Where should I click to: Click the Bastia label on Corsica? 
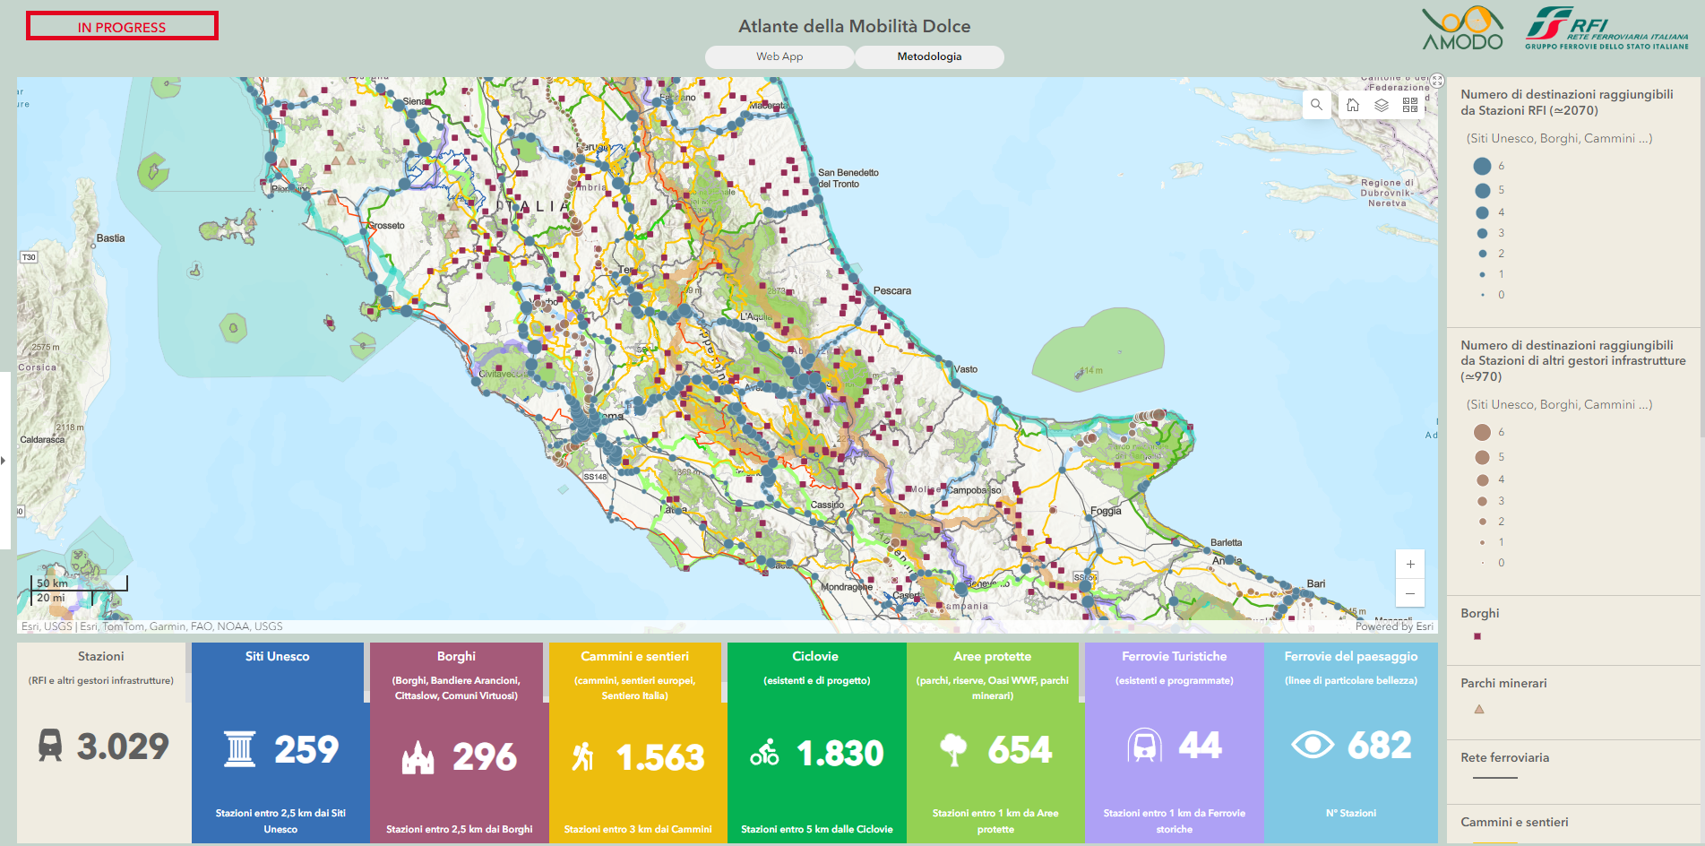(x=111, y=238)
